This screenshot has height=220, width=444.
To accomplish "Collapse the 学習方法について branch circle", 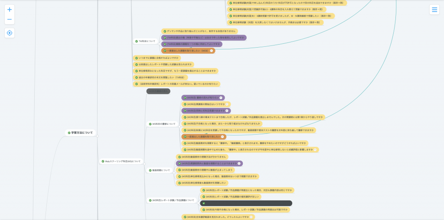I will click(x=98, y=136).
